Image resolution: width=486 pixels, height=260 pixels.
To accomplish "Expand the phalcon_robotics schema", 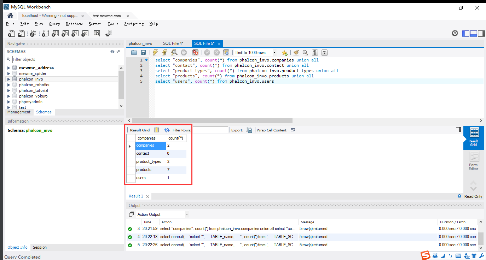I will click(x=9, y=85).
